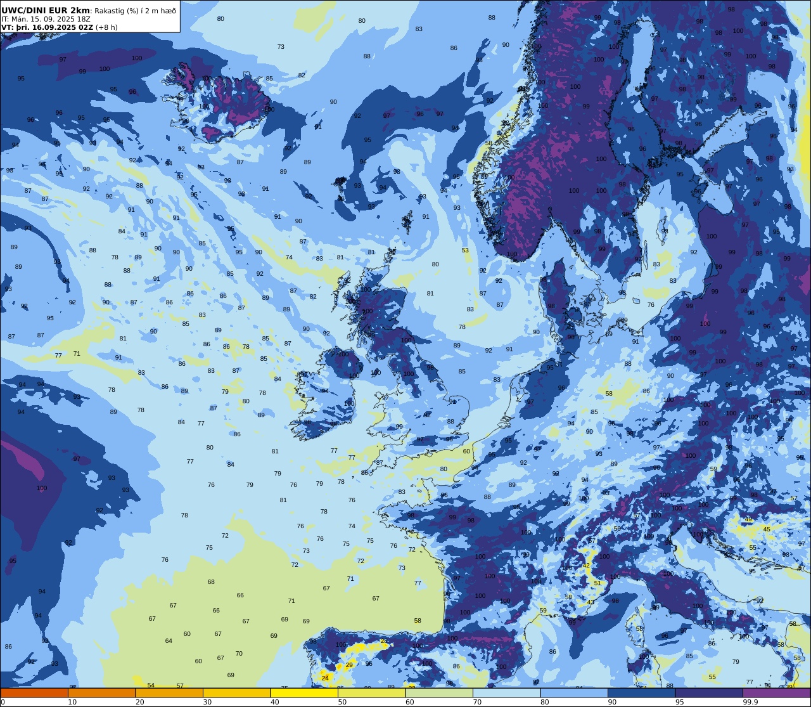
Task: Click the dark orange 0–10 legend swatch
Action: pyautogui.click(x=34, y=692)
